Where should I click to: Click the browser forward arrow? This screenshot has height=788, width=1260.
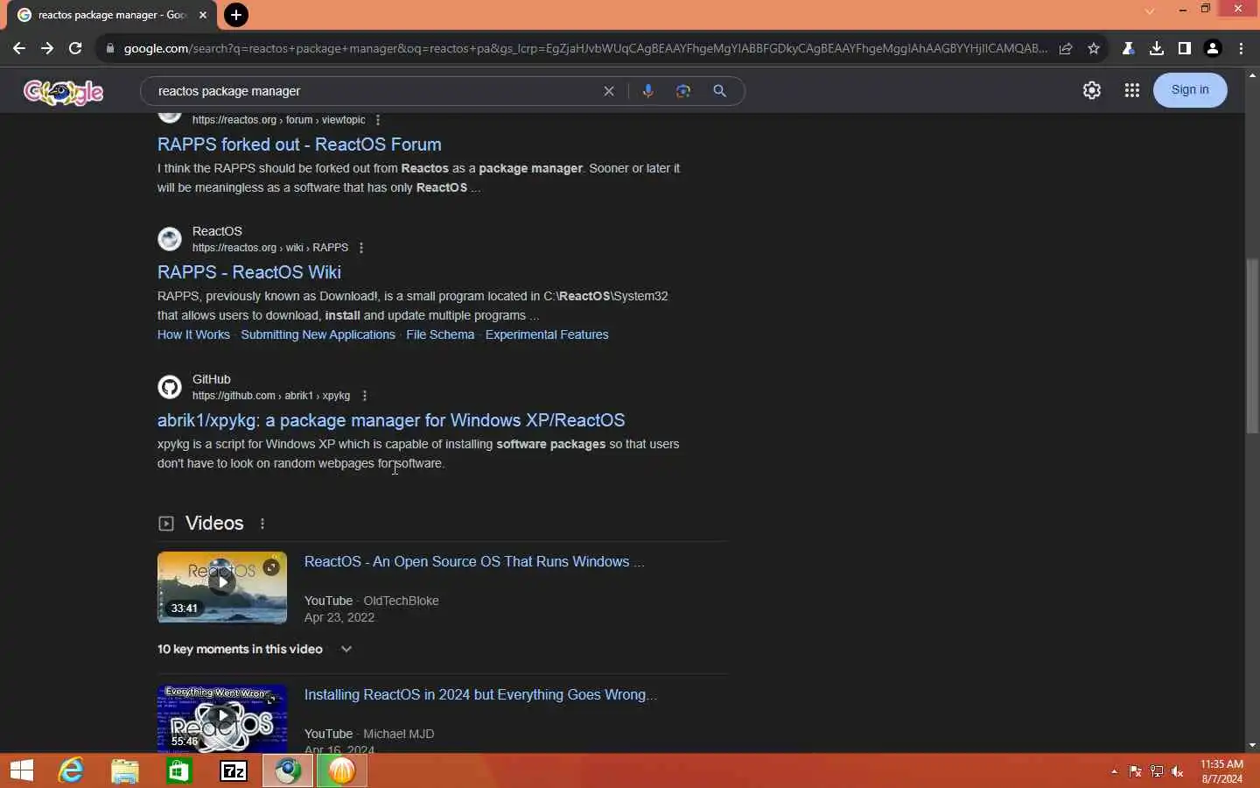click(x=47, y=49)
